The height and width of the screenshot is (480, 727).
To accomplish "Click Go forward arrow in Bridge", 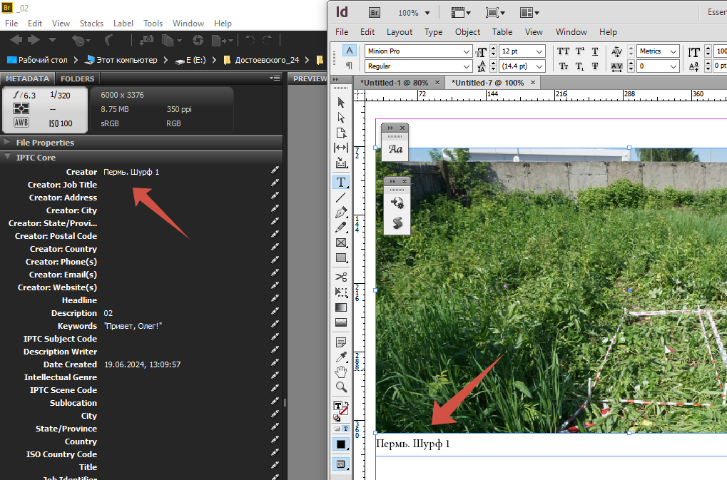I will 34,41.
